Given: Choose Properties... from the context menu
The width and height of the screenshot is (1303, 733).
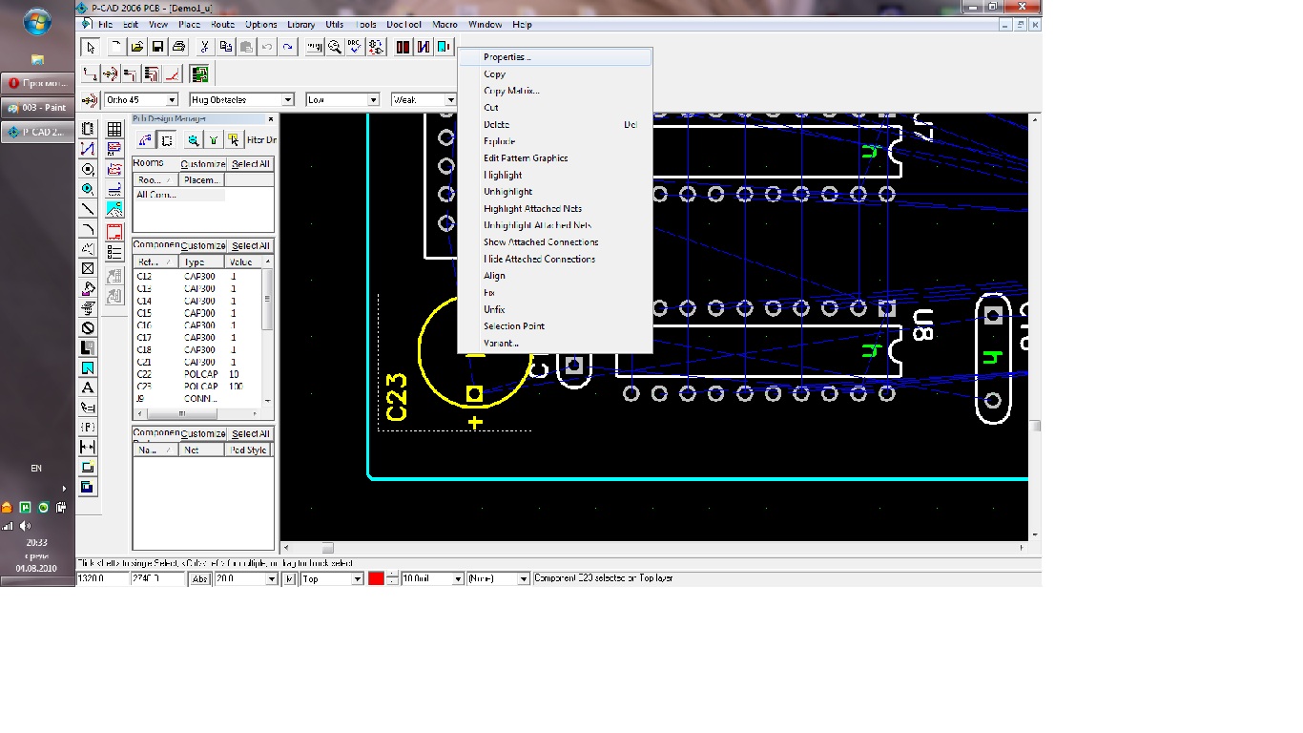Looking at the screenshot, I should click(507, 57).
